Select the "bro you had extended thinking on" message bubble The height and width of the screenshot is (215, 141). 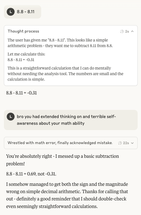point(71,120)
